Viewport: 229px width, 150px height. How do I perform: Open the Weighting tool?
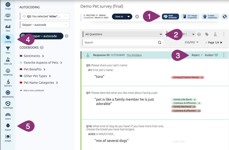[8, 72]
